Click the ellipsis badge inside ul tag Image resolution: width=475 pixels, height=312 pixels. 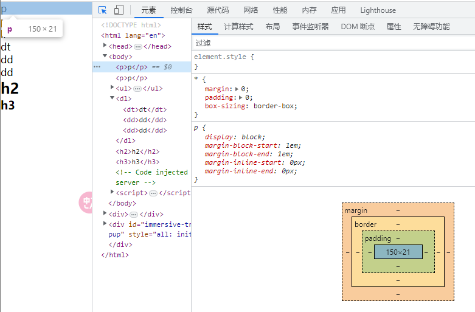coord(137,88)
